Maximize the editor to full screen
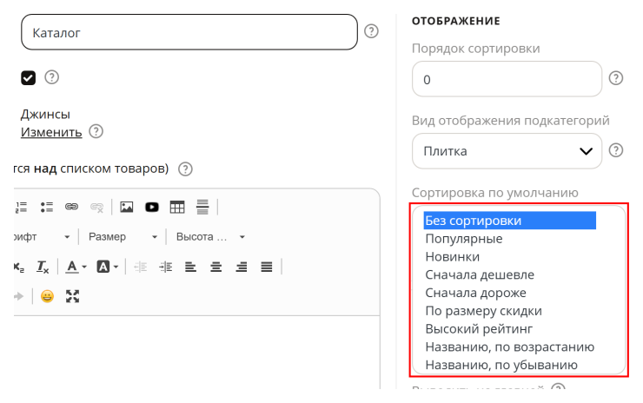This screenshot has height=403, width=643. tap(73, 296)
